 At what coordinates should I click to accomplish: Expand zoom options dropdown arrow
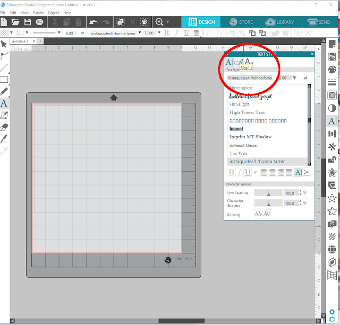(167, 22)
